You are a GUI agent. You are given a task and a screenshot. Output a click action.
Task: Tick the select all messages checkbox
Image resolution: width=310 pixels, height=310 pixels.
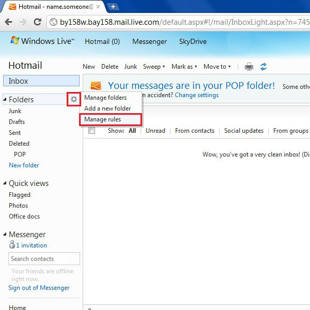pos(92,131)
